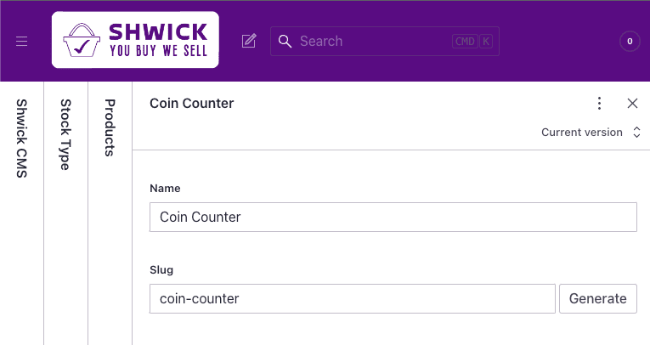Image resolution: width=650 pixels, height=345 pixels.
Task: Click the Coin Counter document title
Action: (x=191, y=104)
